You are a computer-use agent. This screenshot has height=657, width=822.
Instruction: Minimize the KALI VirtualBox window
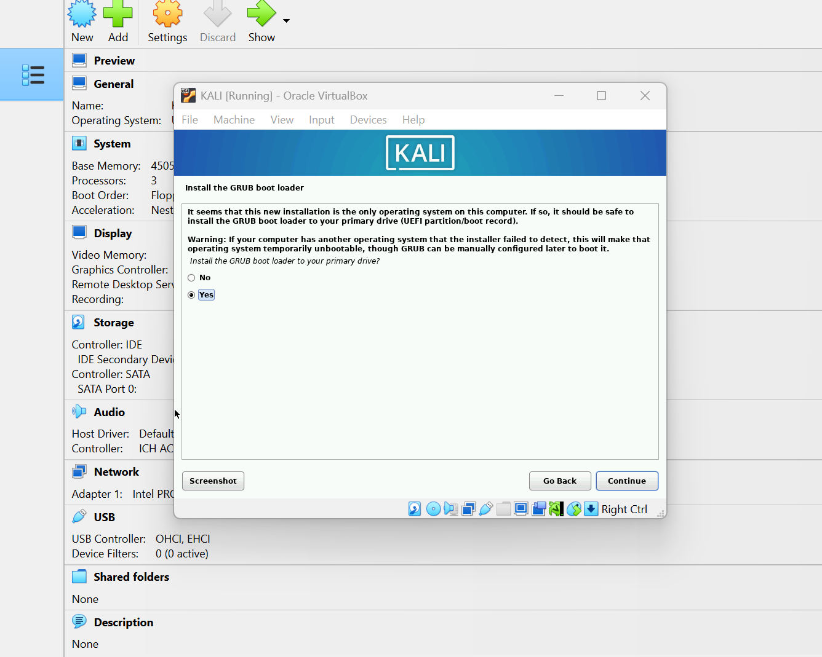tap(559, 95)
